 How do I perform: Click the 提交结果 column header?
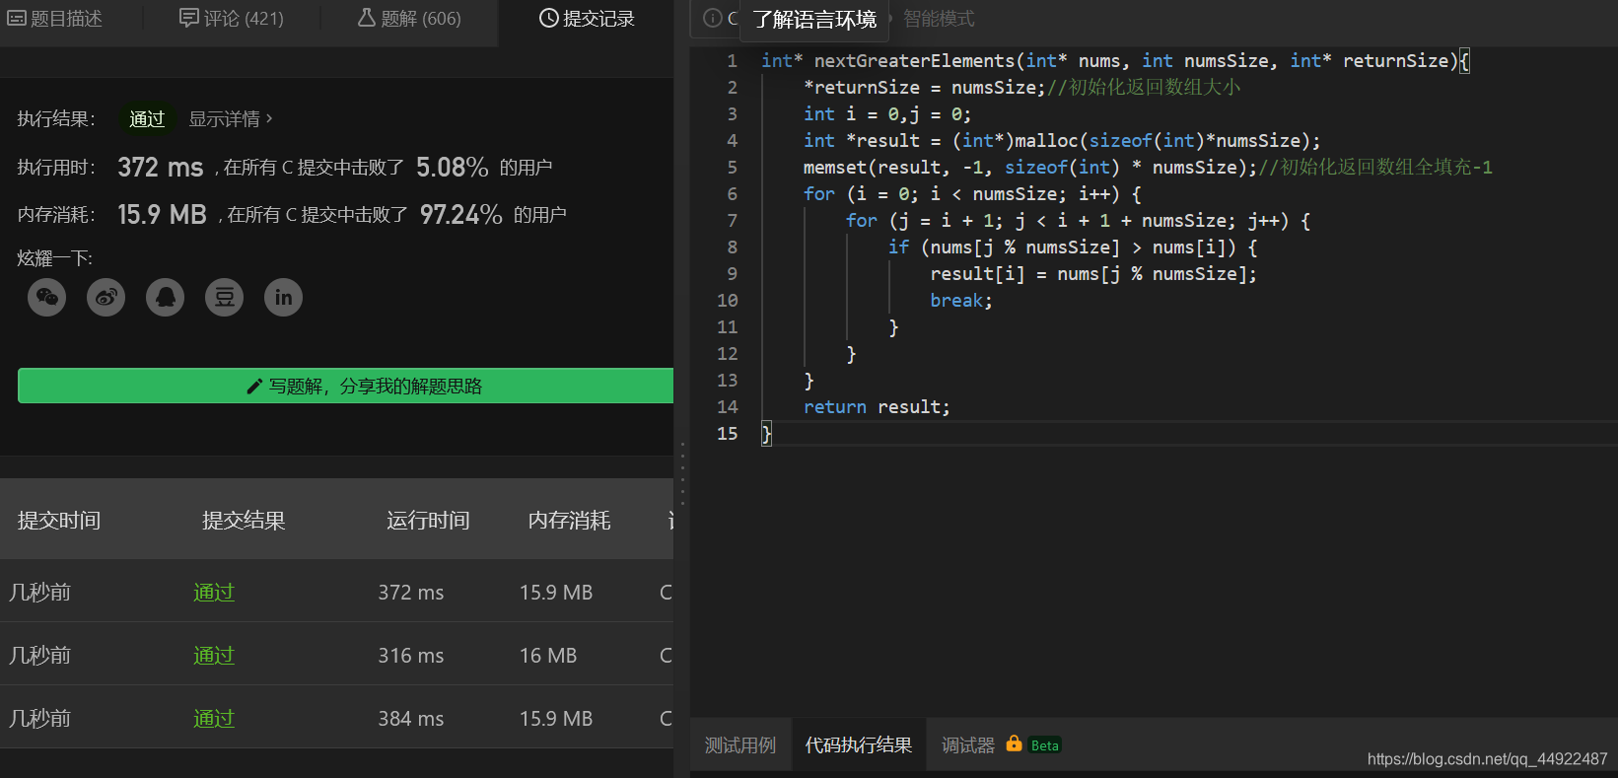point(244,520)
